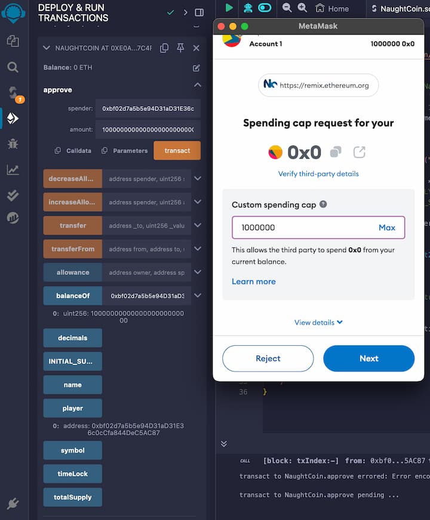Open Verify third-party details link
The image size is (430, 520).
coord(318,174)
